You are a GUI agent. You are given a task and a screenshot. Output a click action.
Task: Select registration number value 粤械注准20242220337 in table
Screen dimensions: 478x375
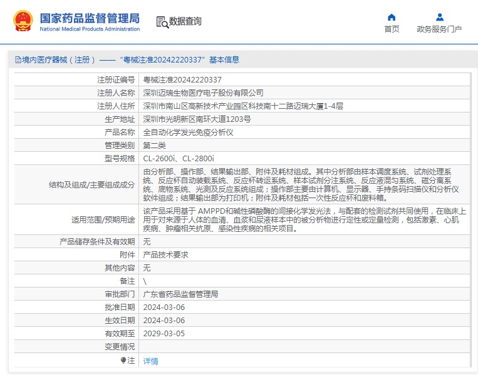tap(182, 80)
